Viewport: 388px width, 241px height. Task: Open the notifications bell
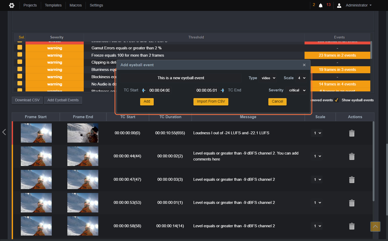pos(321,5)
